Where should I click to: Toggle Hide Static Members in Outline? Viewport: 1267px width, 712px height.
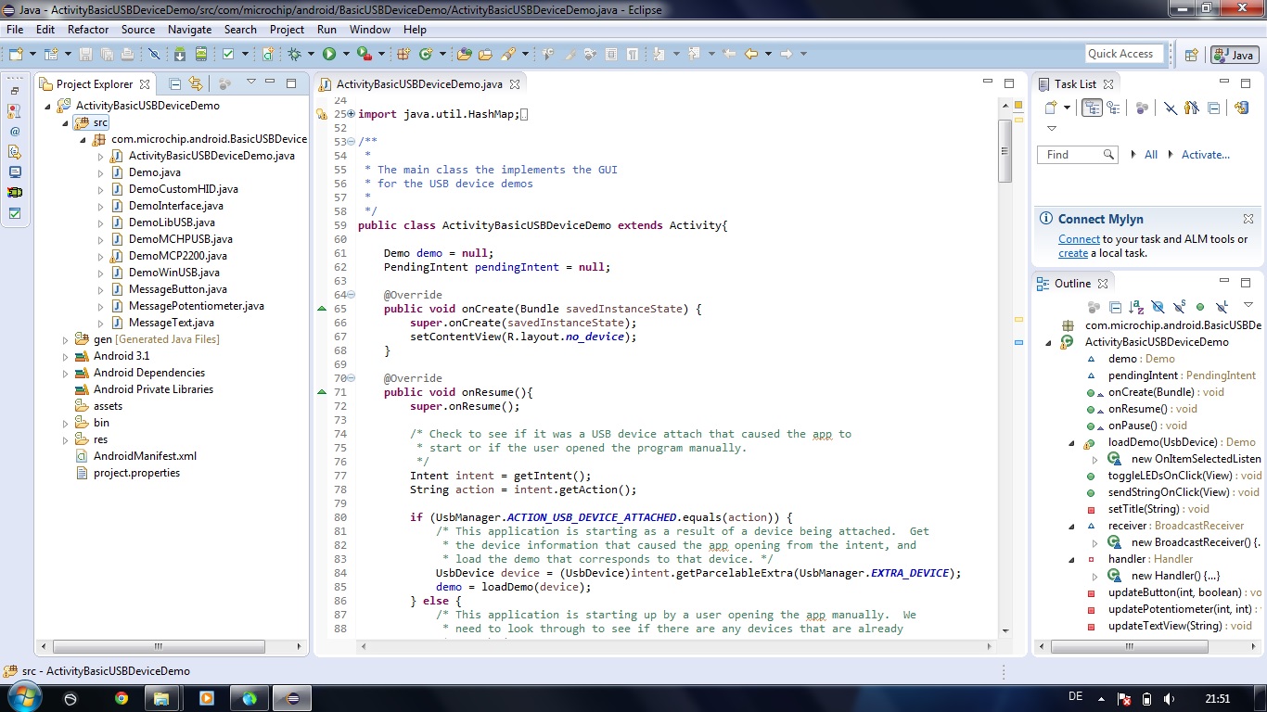pos(1179,307)
